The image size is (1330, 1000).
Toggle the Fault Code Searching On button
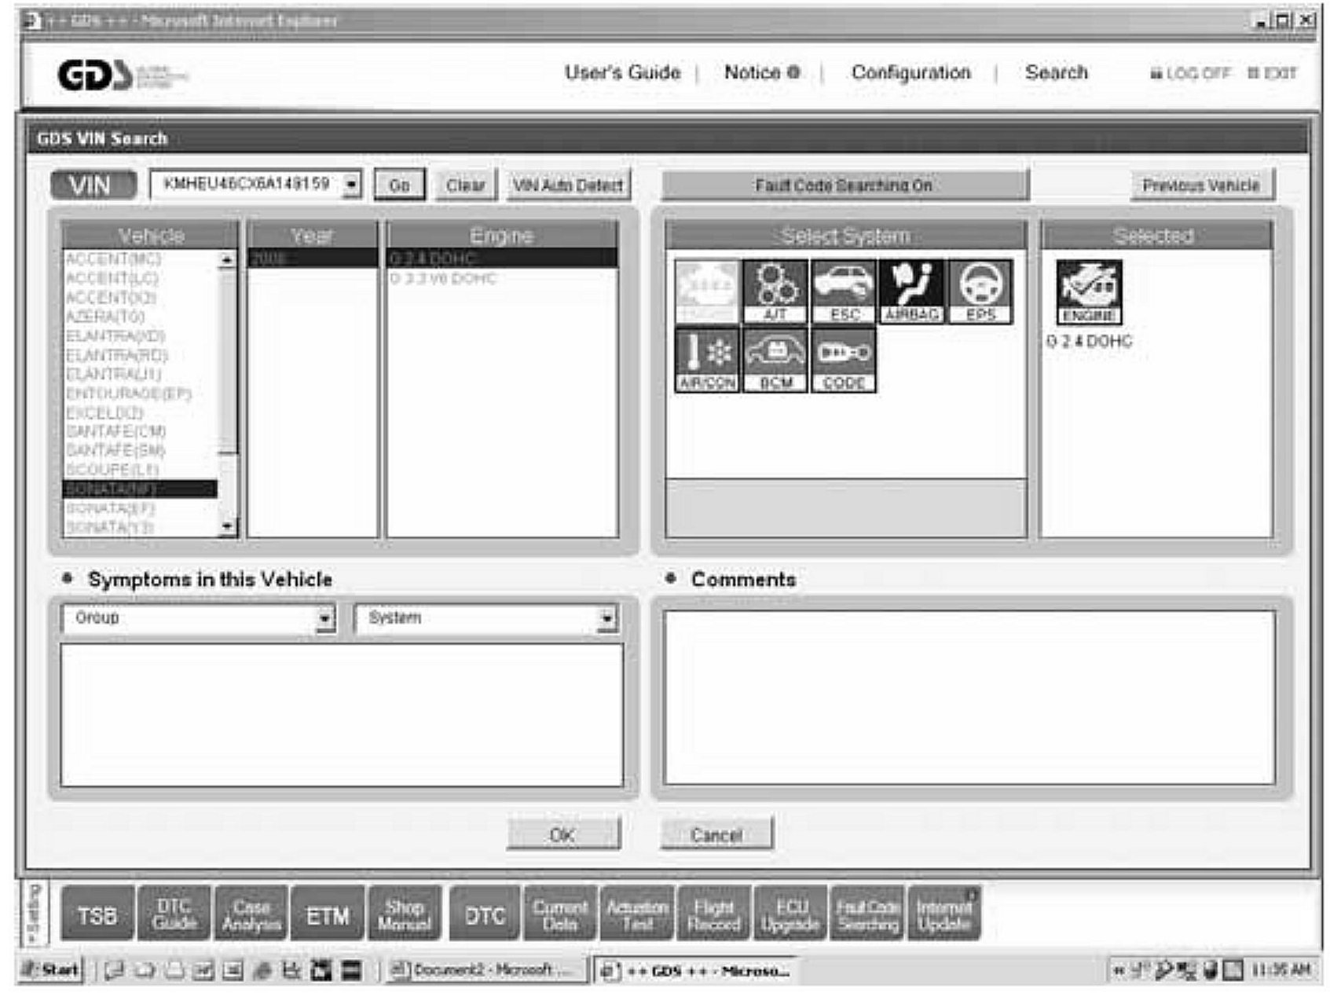844,185
